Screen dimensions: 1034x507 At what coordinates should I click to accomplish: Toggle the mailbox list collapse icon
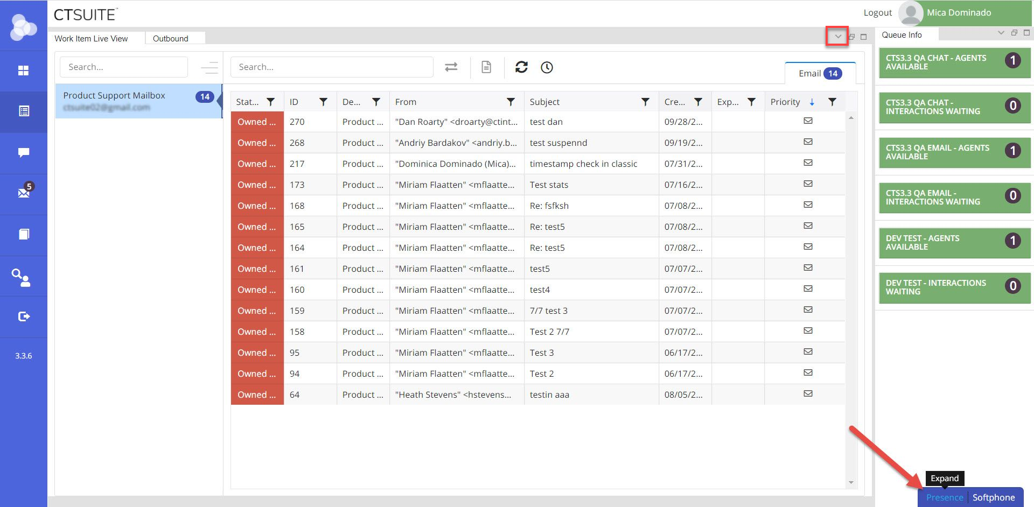(x=209, y=68)
